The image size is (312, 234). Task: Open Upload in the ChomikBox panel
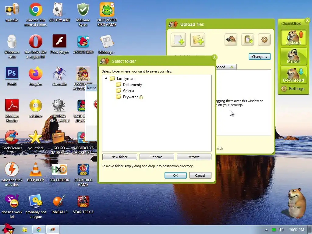(x=293, y=38)
